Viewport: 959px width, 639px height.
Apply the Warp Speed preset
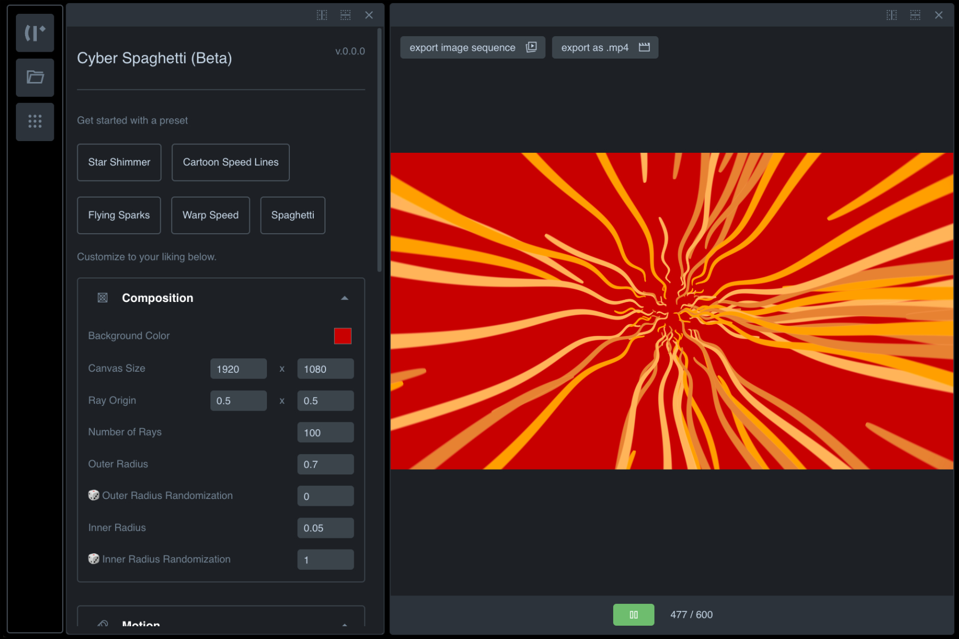coord(210,215)
